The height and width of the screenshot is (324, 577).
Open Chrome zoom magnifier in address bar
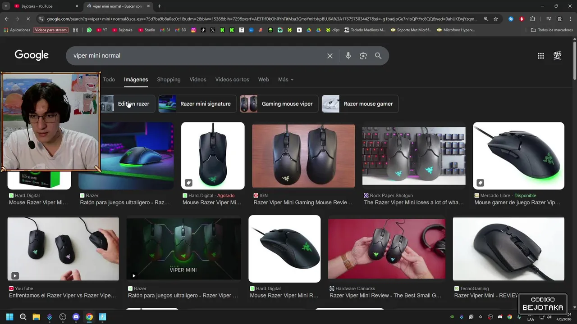(x=486, y=19)
